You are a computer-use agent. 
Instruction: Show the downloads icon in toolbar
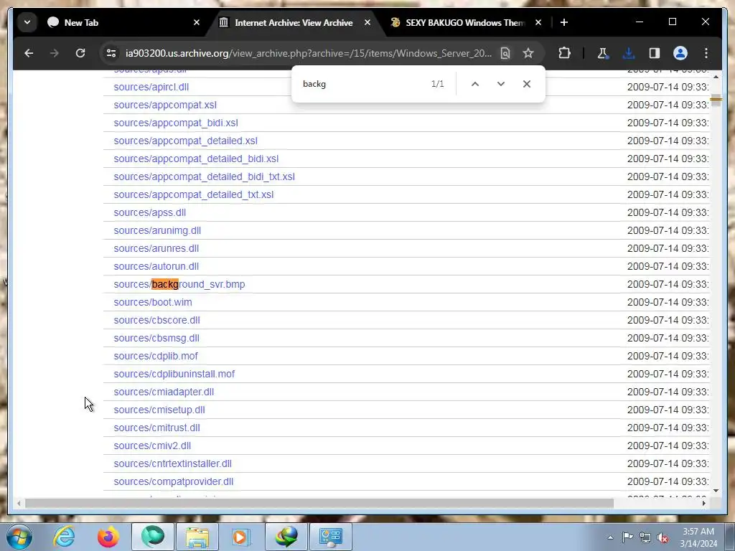pos(629,53)
